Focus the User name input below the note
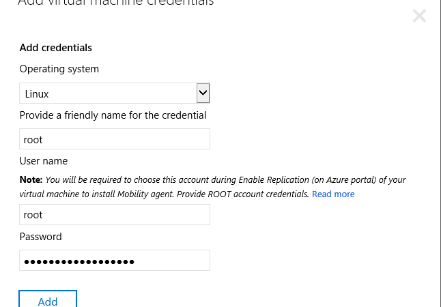 (115, 215)
